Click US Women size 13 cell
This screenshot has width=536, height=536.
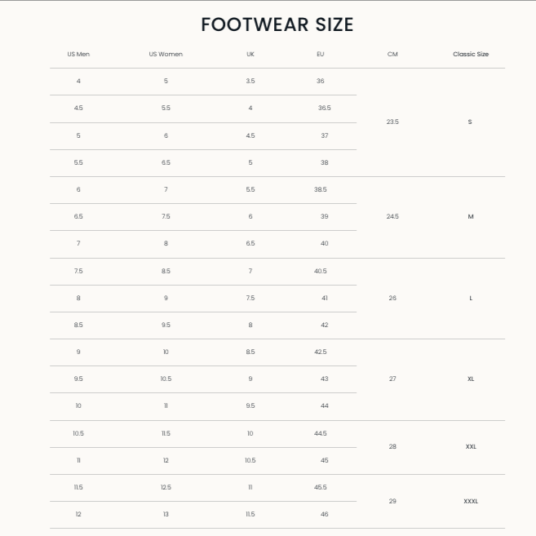pos(166,514)
